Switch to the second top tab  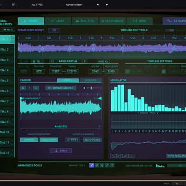click(x=58, y=21)
